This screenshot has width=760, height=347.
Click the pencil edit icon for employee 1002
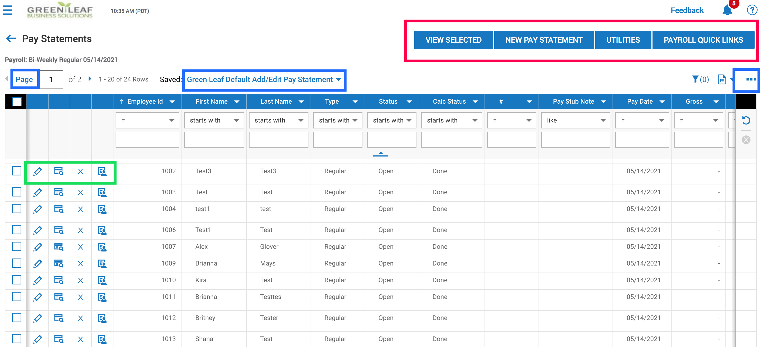coord(38,172)
